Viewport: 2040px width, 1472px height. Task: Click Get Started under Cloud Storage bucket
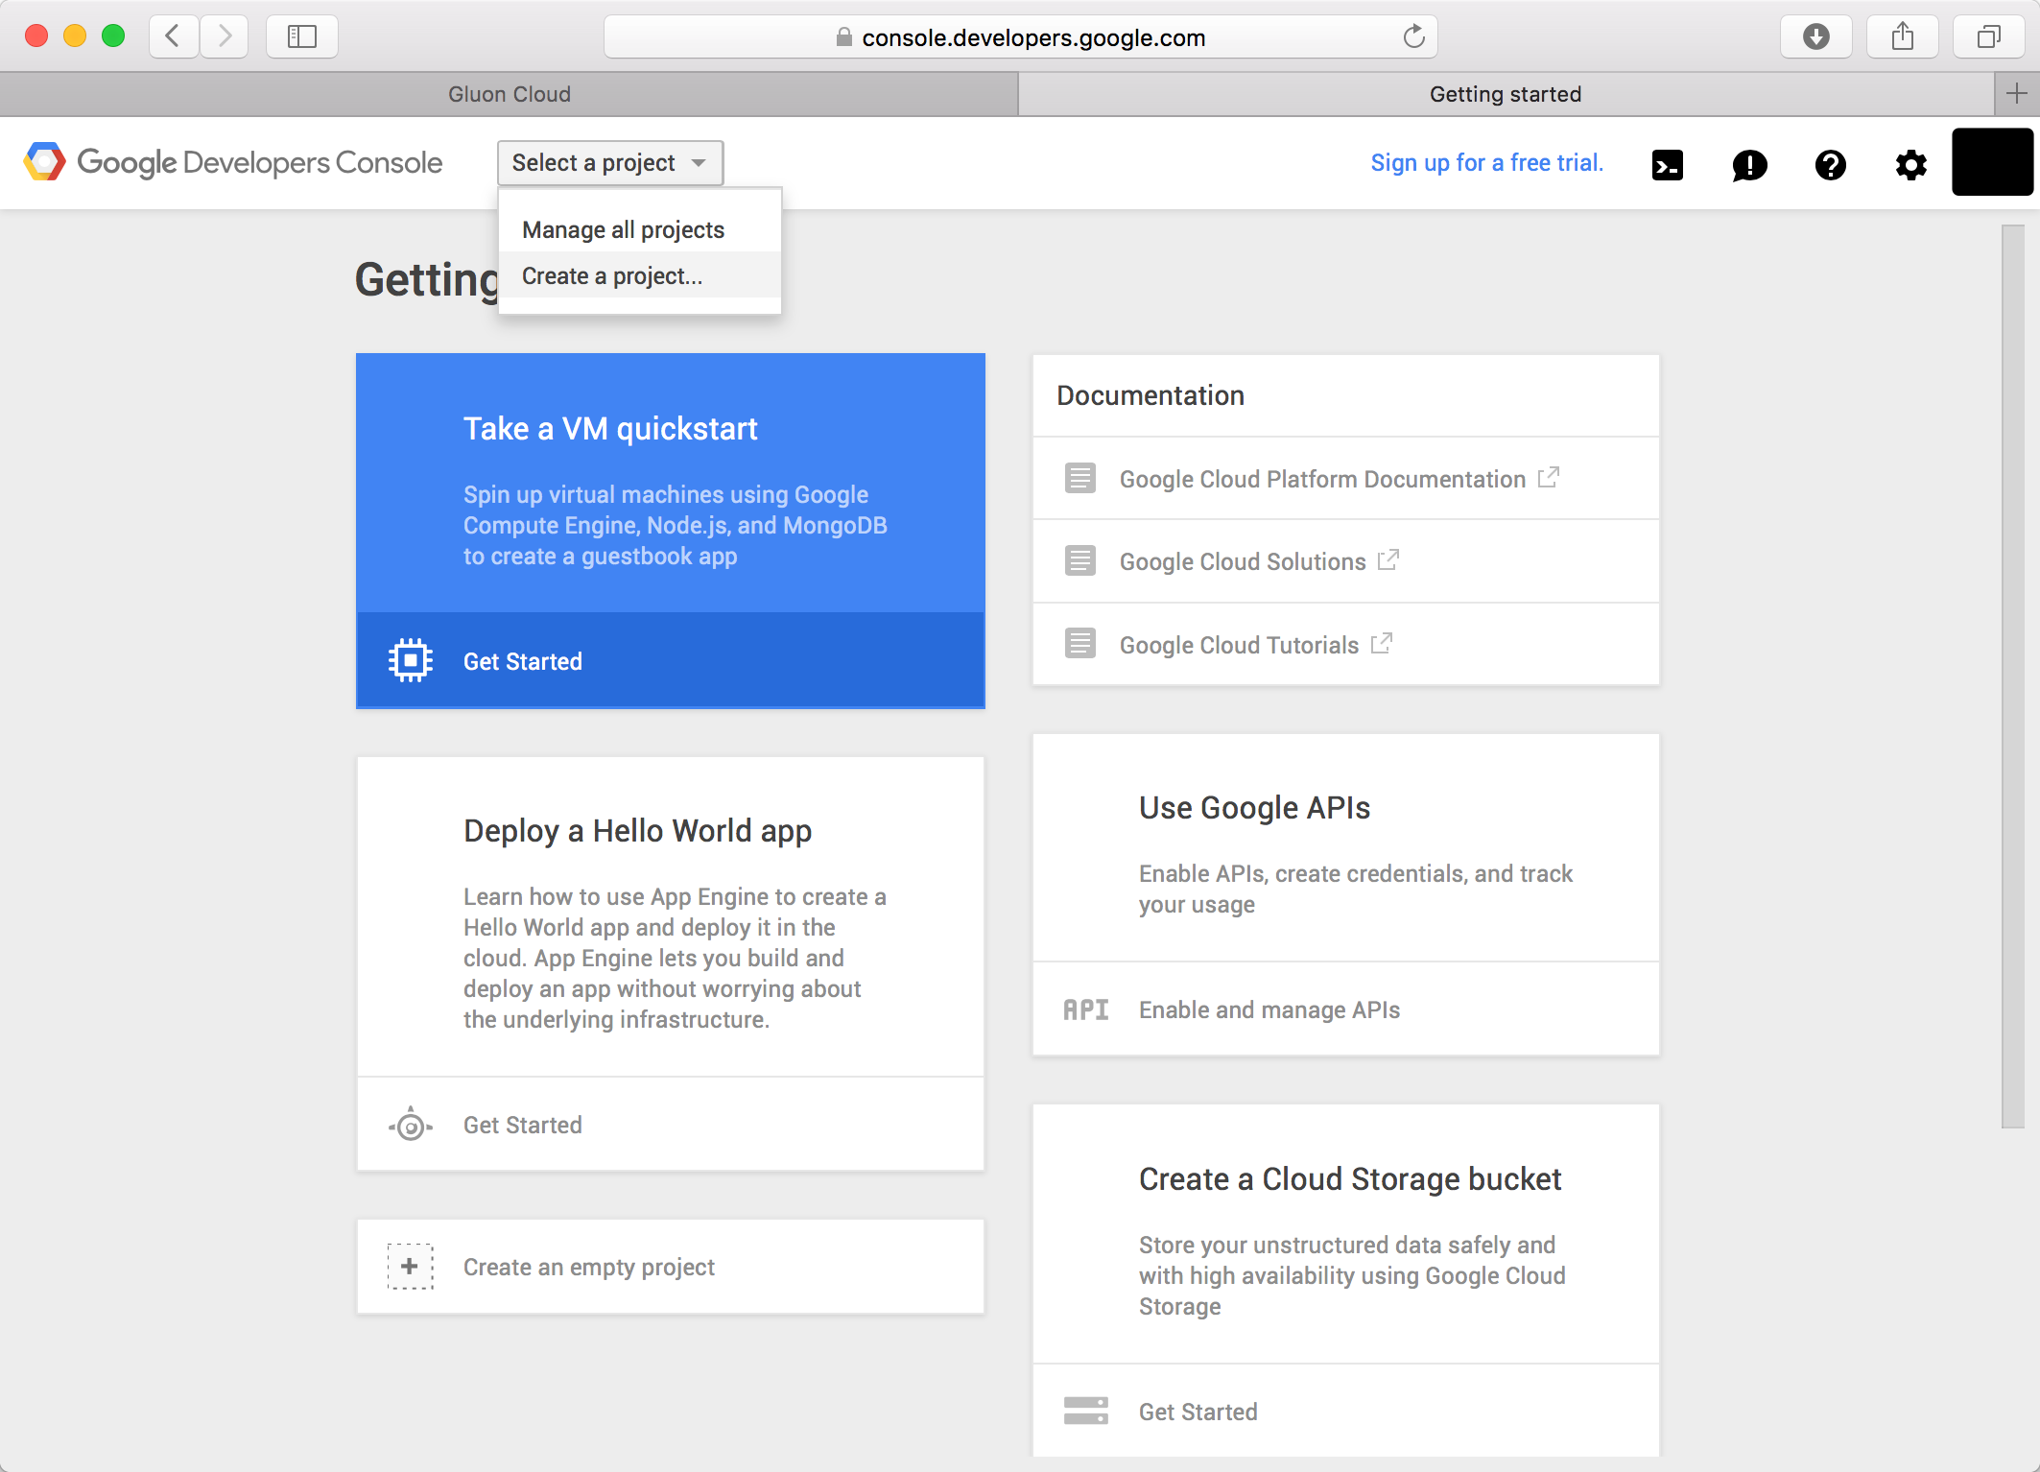pyautogui.click(x=1346, y=1411)
